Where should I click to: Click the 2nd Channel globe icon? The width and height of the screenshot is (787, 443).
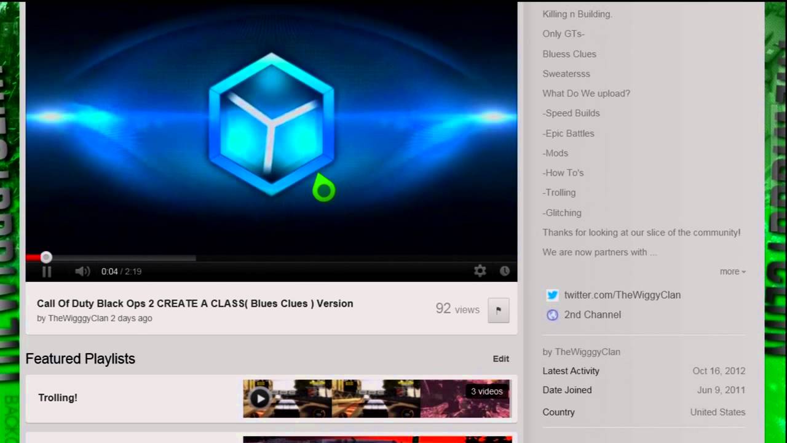tap(552, 315)
